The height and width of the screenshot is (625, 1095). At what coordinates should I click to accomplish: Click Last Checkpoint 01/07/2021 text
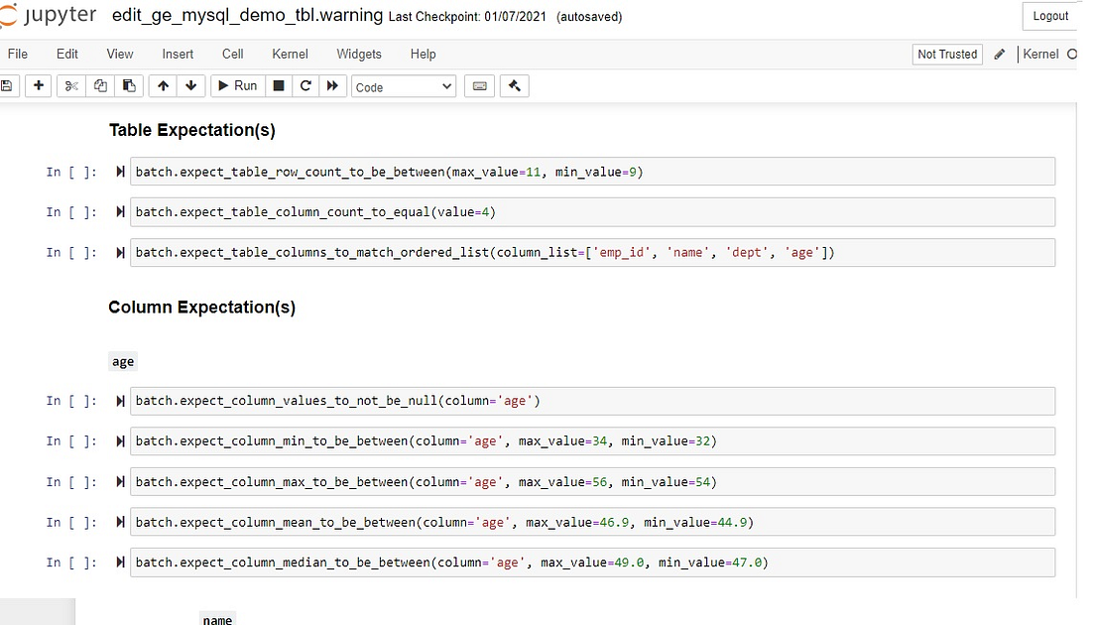[x=467, y=16]
